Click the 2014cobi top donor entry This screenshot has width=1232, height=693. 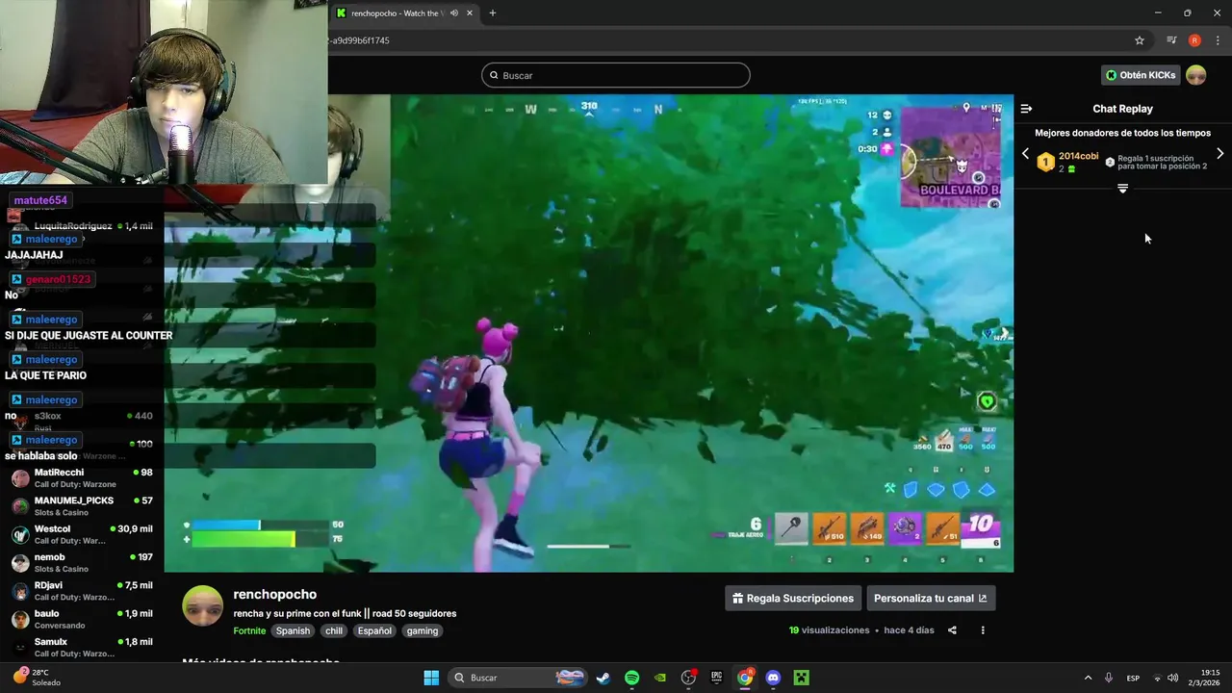(x=1067, y=162)
